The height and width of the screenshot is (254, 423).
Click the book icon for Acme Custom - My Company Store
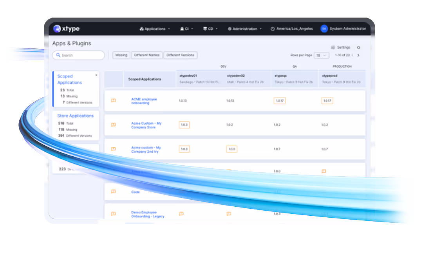coord(114,125)
